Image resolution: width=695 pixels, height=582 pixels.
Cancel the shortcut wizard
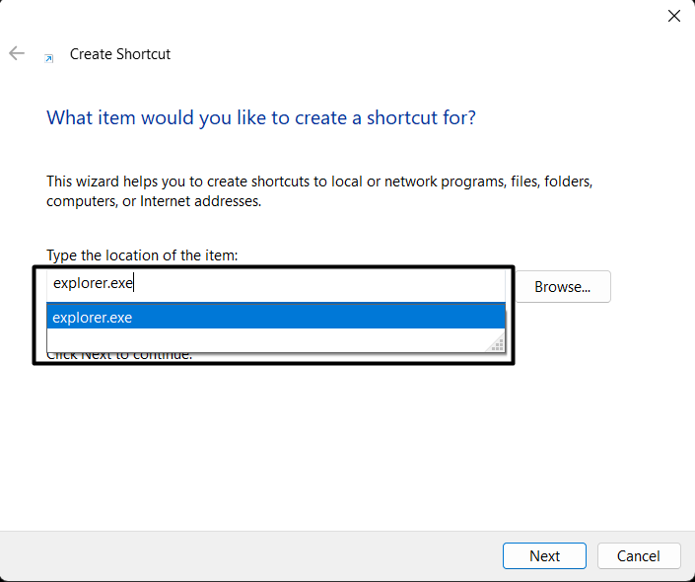tap(638, 556)
